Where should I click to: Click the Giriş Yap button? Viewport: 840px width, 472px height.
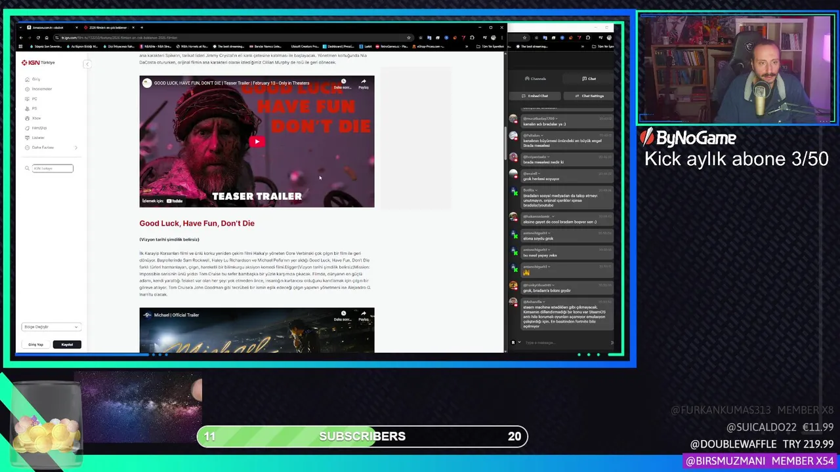(x=36, y=344)
